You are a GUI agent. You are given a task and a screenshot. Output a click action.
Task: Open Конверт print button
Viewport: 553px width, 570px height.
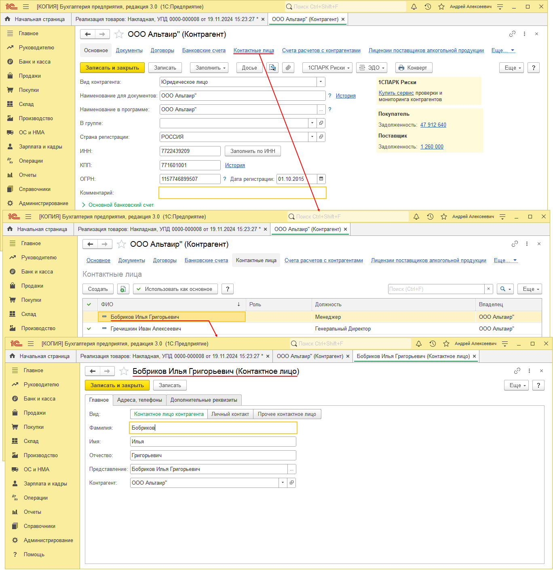point(414,68)
